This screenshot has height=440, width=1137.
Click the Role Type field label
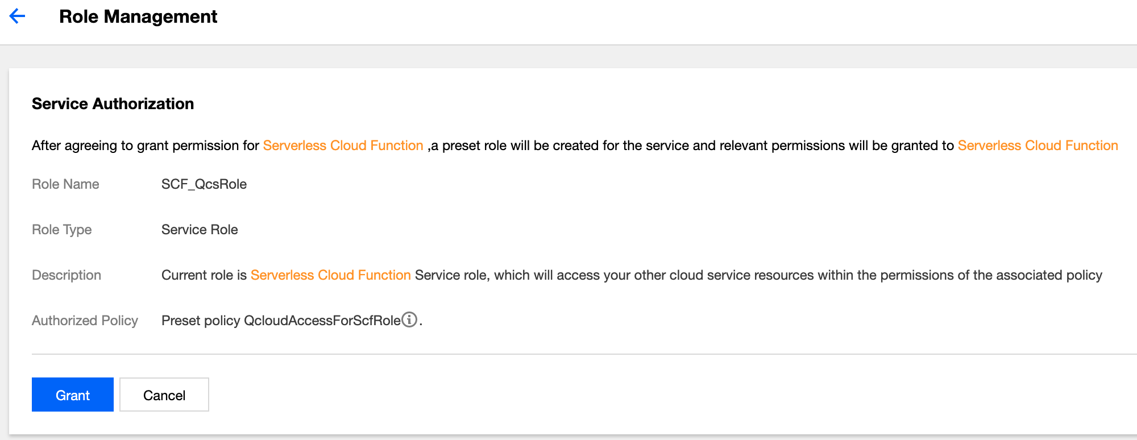pos(61,230)
